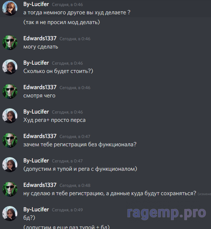The width and height of the screenshot is (211, 229).
Task: Select message 'зачем тебе регистрация без функционала?'
Action: pos(80,145)
